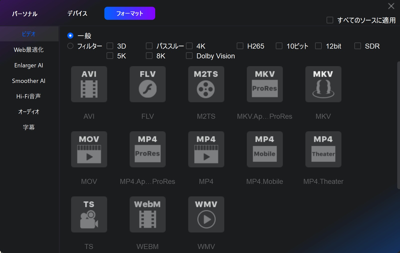The width and height of the screenshot is (400, 253).
Task: Select the MOV format icon
Action: (x=89, y=149)
